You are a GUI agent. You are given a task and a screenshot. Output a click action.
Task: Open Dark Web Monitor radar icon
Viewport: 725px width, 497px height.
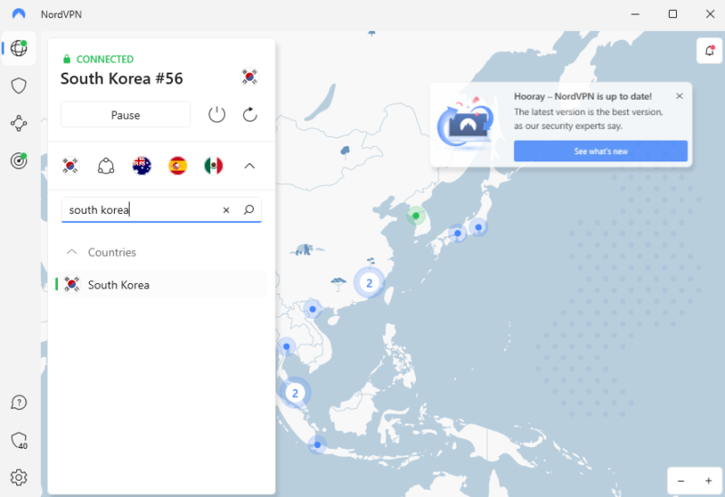coord(18,161)
